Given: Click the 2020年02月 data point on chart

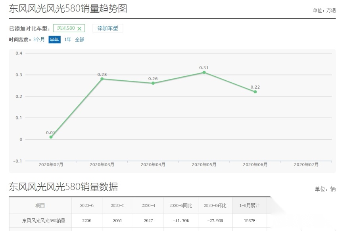Looking at the screenshot, I should pos(51,137).
